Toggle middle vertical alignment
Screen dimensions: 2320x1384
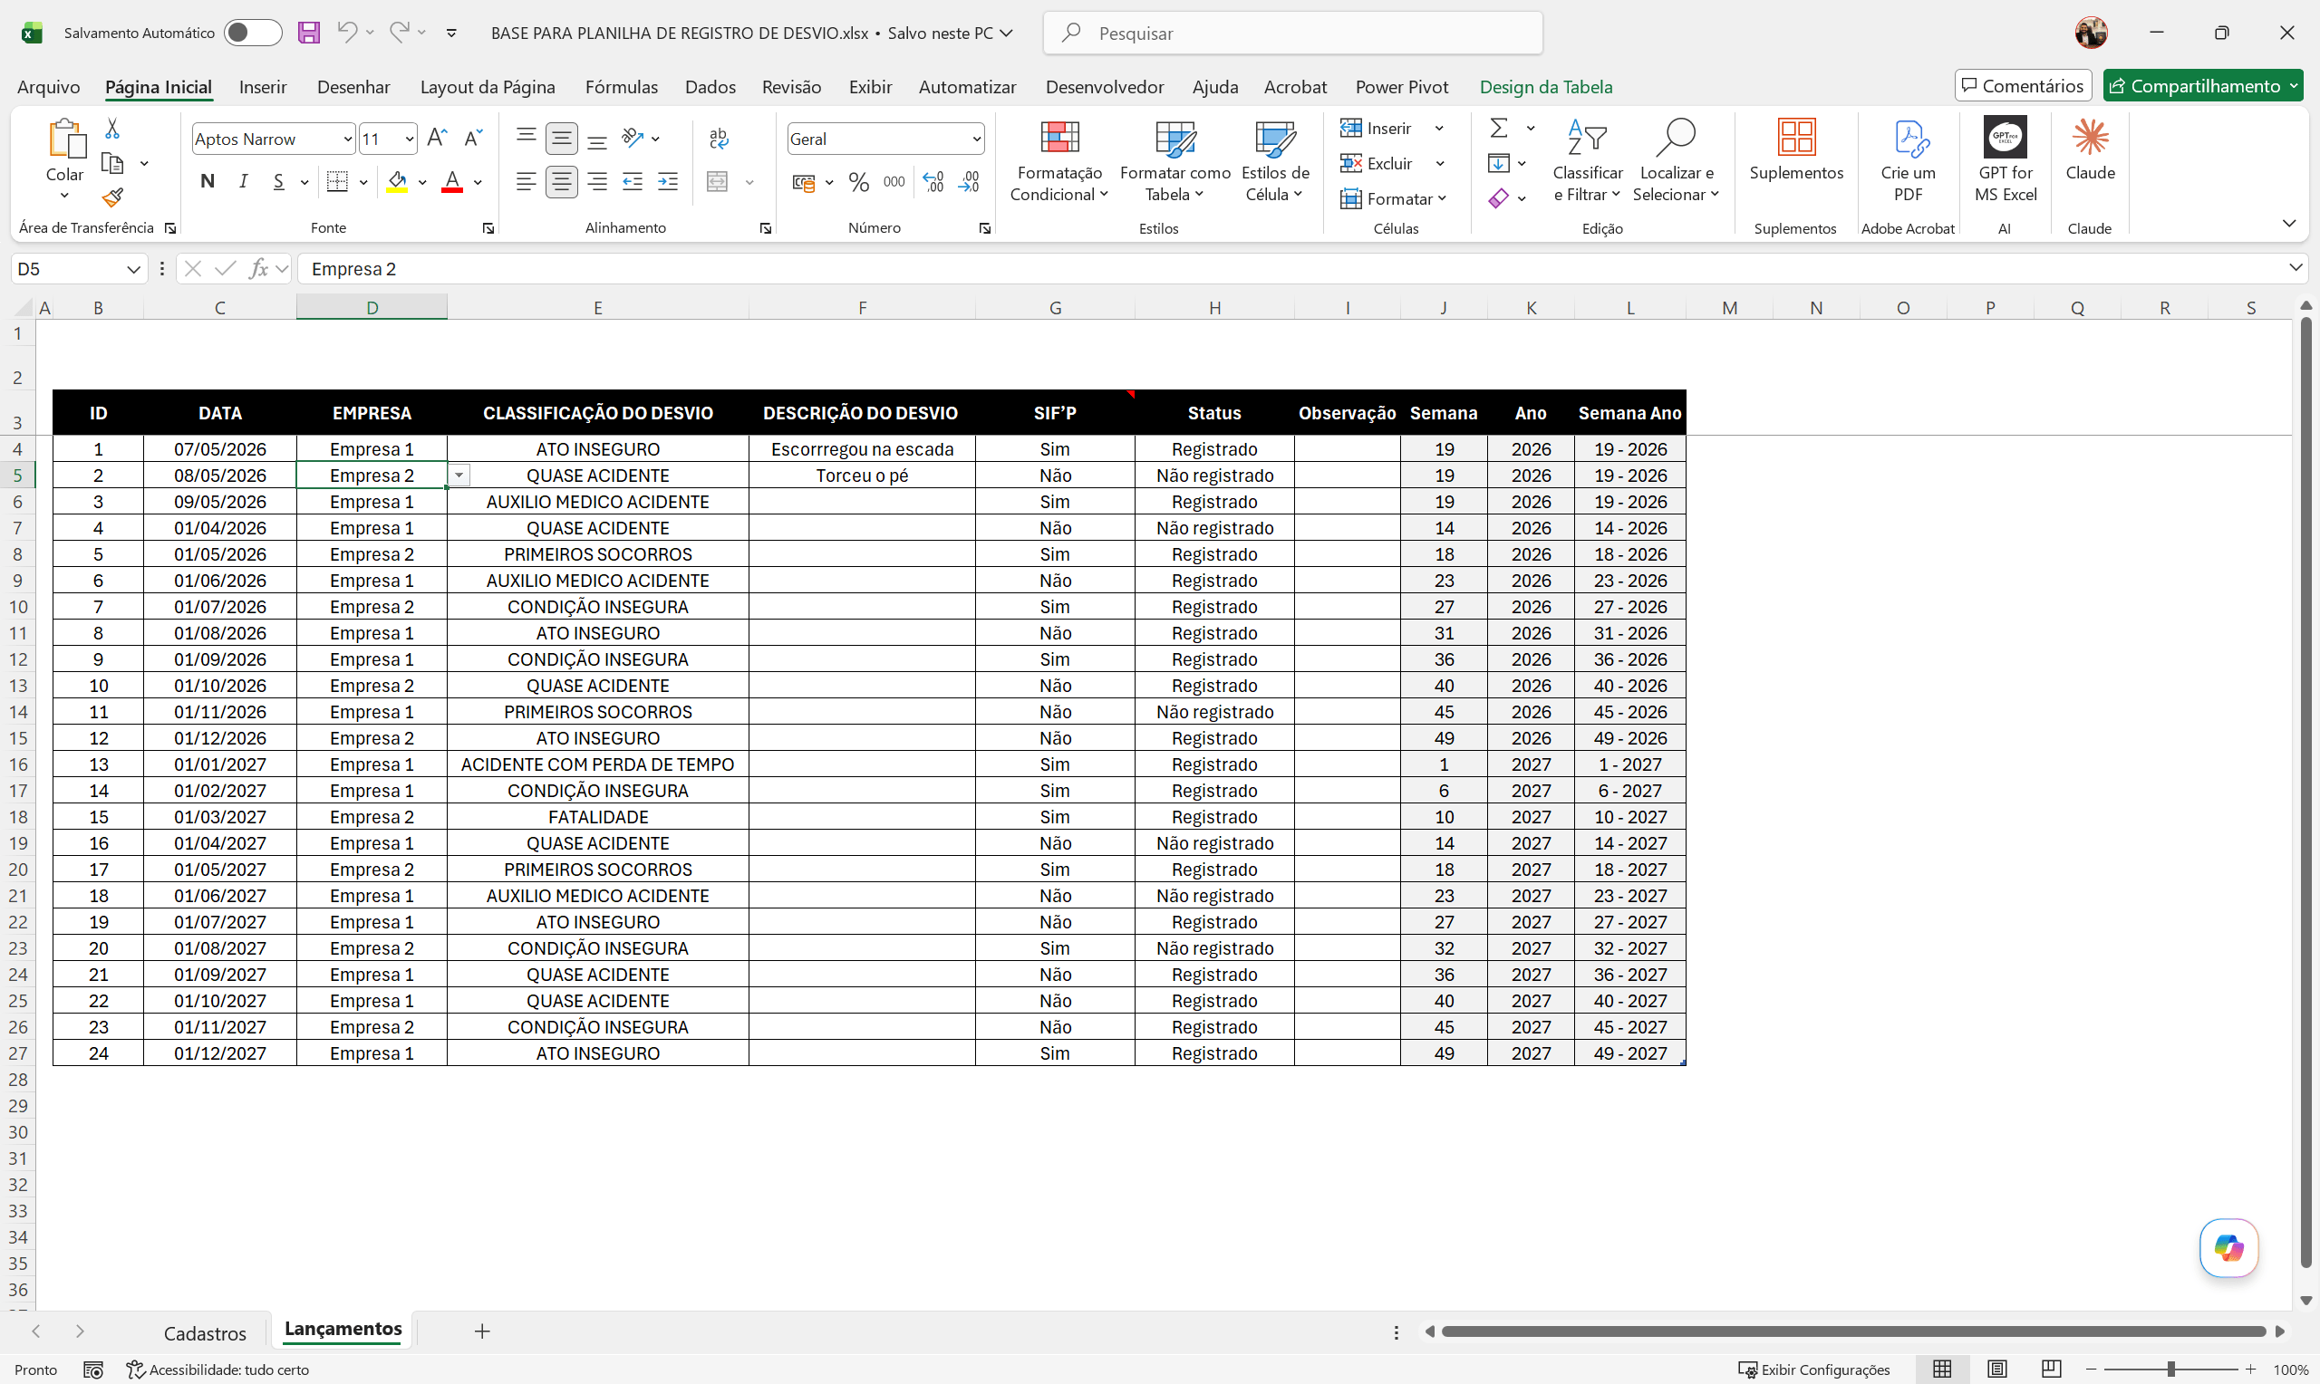pos(562,138)
